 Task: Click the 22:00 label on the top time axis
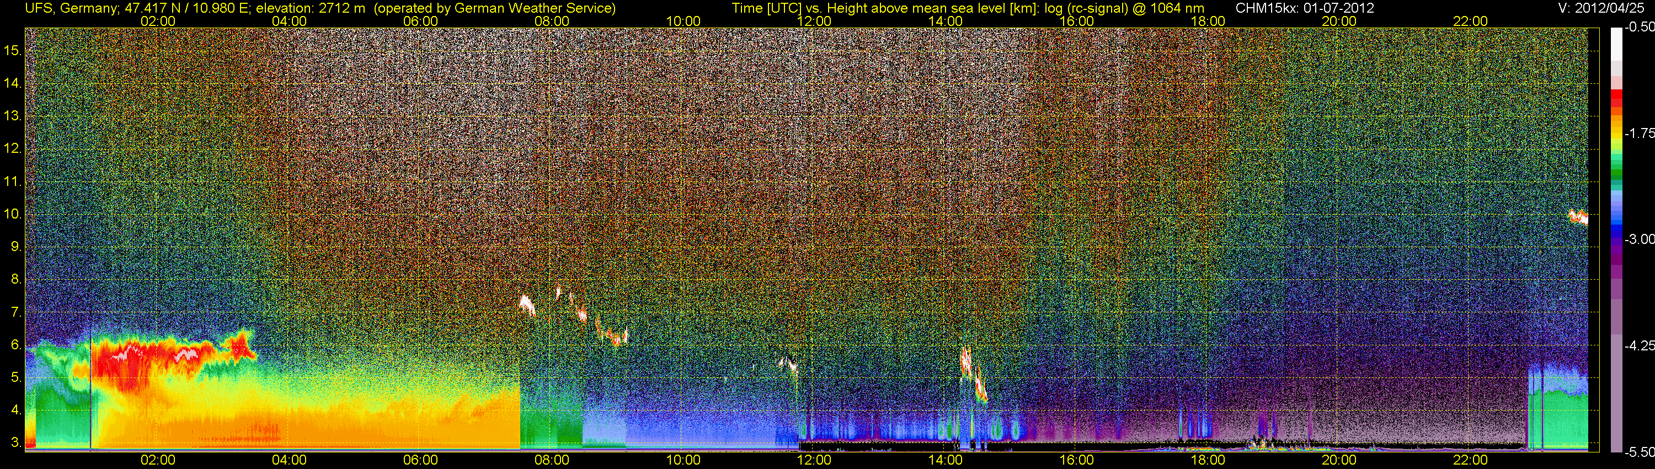coord(1471,21)
